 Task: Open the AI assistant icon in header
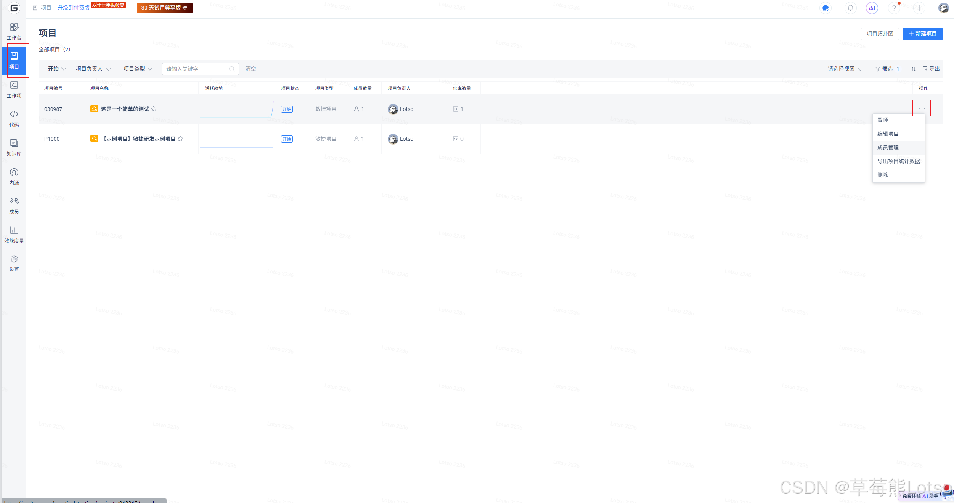point(872,8)
